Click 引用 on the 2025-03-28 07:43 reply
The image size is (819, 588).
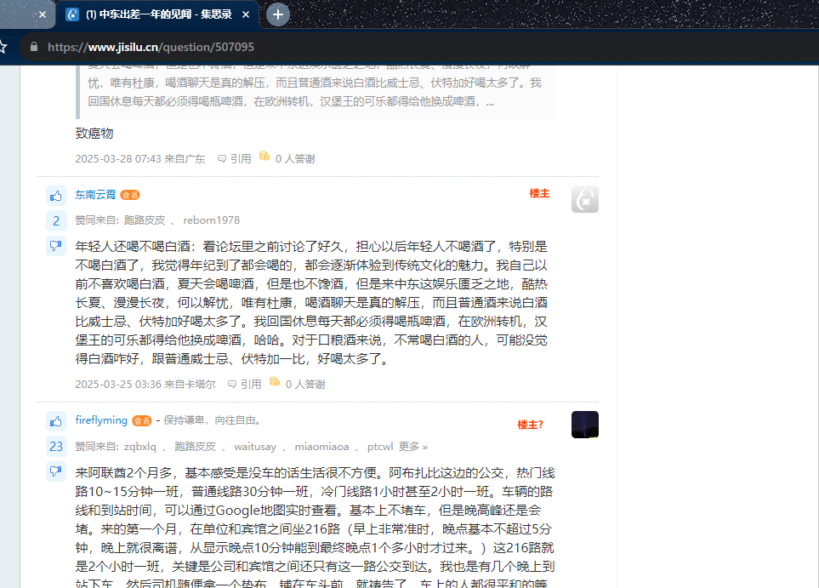tap(235, 158)
